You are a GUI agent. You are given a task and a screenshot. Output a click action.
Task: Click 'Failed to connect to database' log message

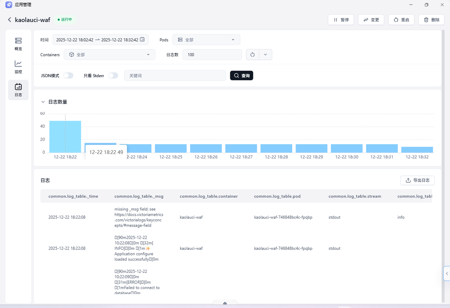pyautogui.click(x=137, y=282)
